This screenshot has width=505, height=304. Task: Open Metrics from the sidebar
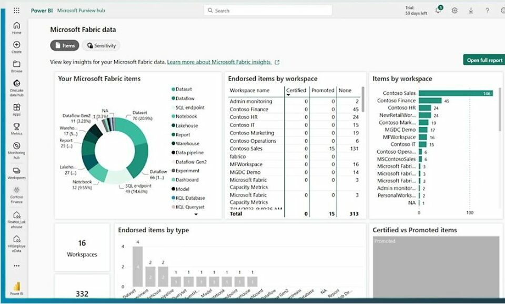pos(17,129)
